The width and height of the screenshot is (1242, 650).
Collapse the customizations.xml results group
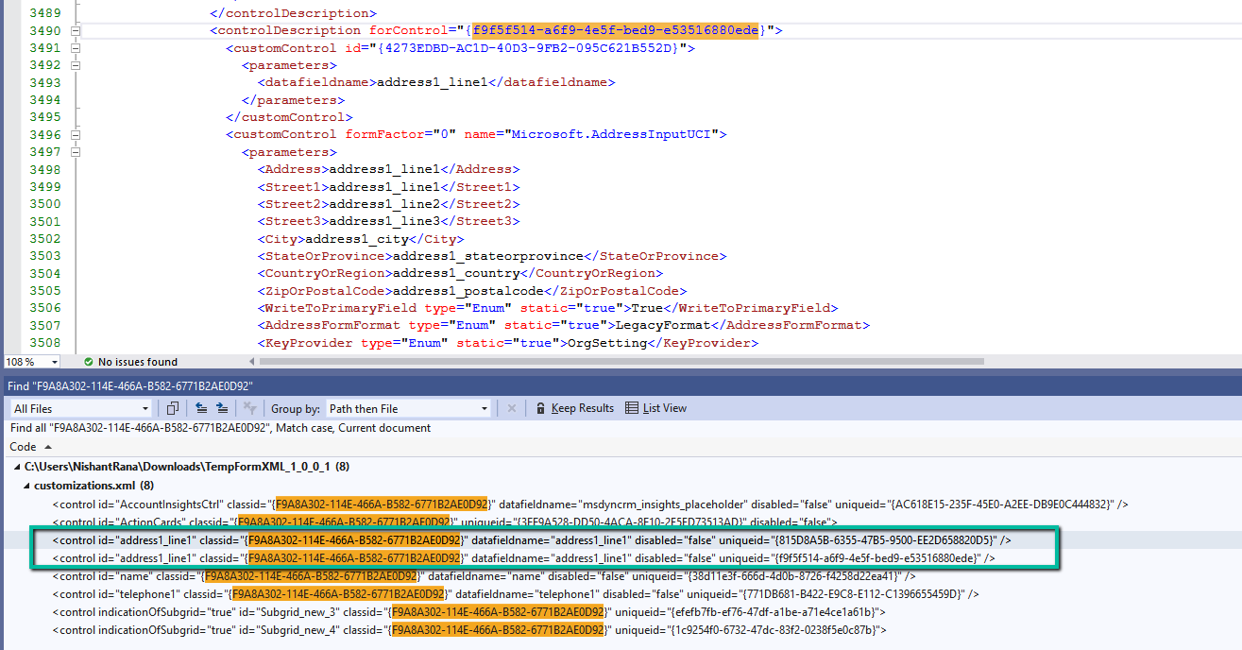pyautogui.click(x=26, y=486)
